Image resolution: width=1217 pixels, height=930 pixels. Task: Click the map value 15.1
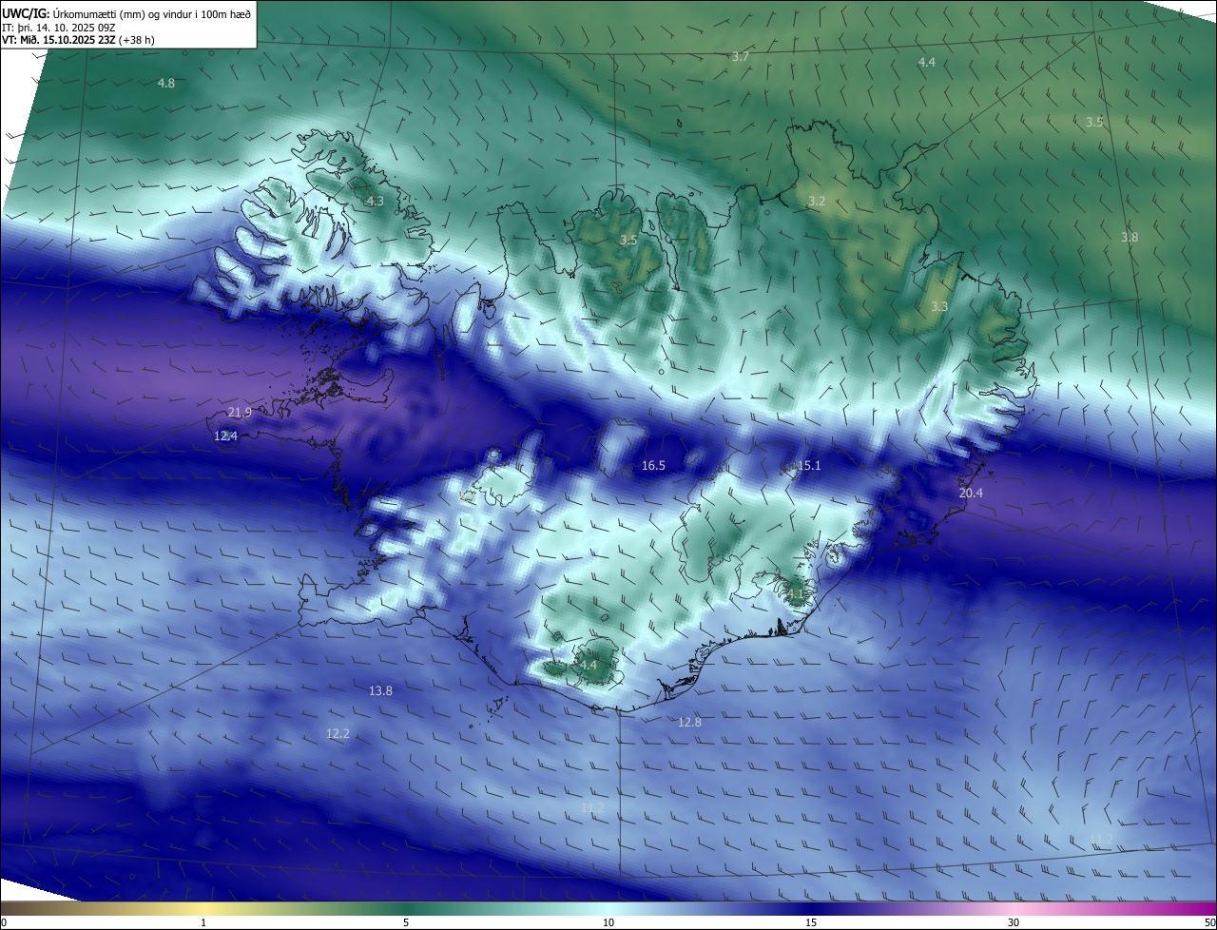click(809, 465)
